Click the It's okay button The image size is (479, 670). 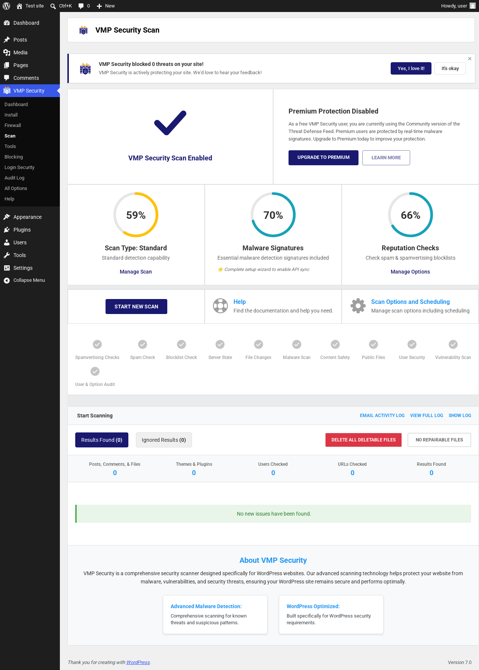[x=450, y=69]
